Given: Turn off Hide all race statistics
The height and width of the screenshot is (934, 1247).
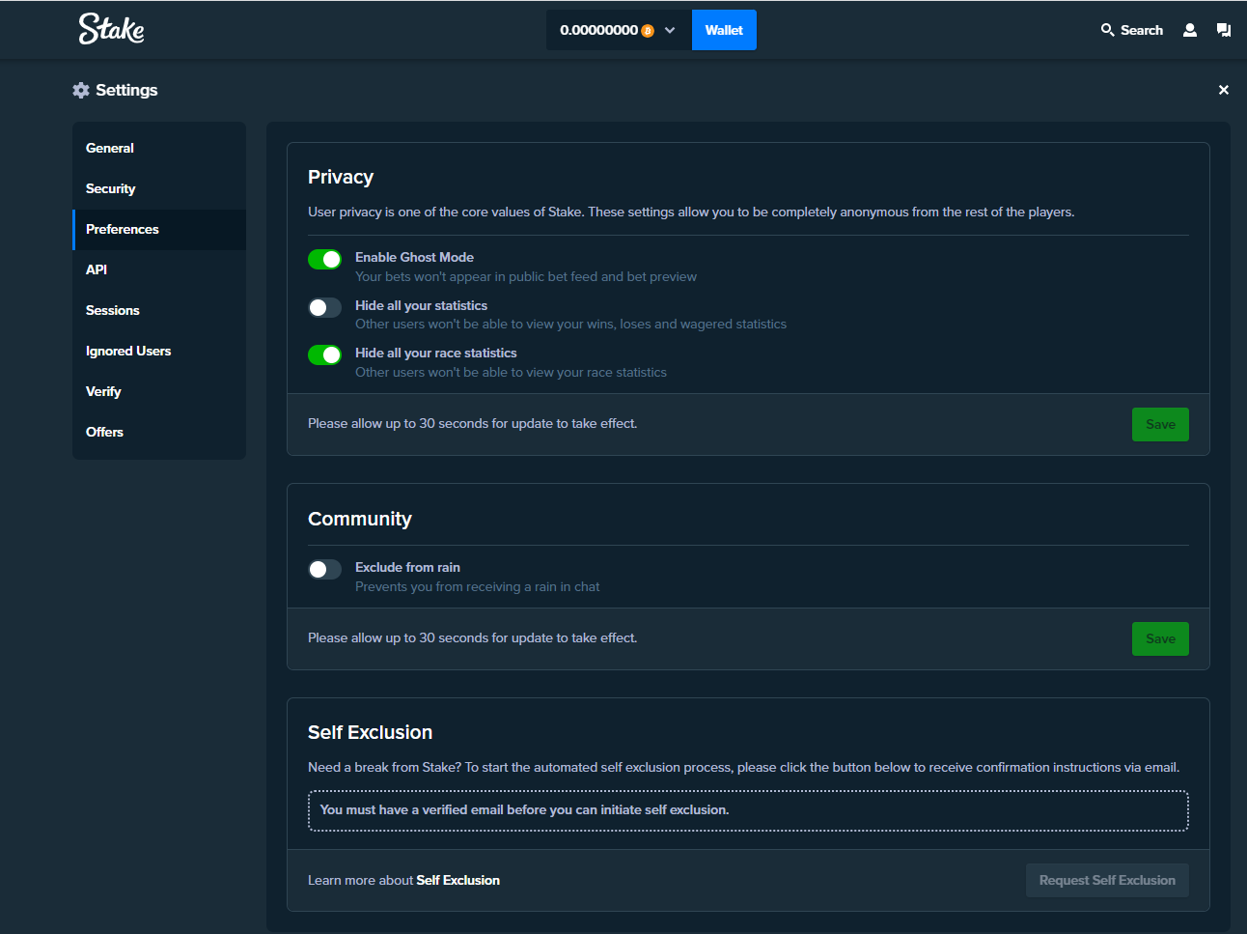Looking at the screenshot, I should click(x=324, y=354).
